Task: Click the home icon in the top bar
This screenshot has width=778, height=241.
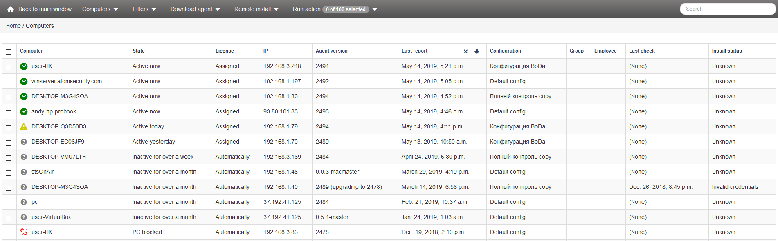Action: coord(11,9)
